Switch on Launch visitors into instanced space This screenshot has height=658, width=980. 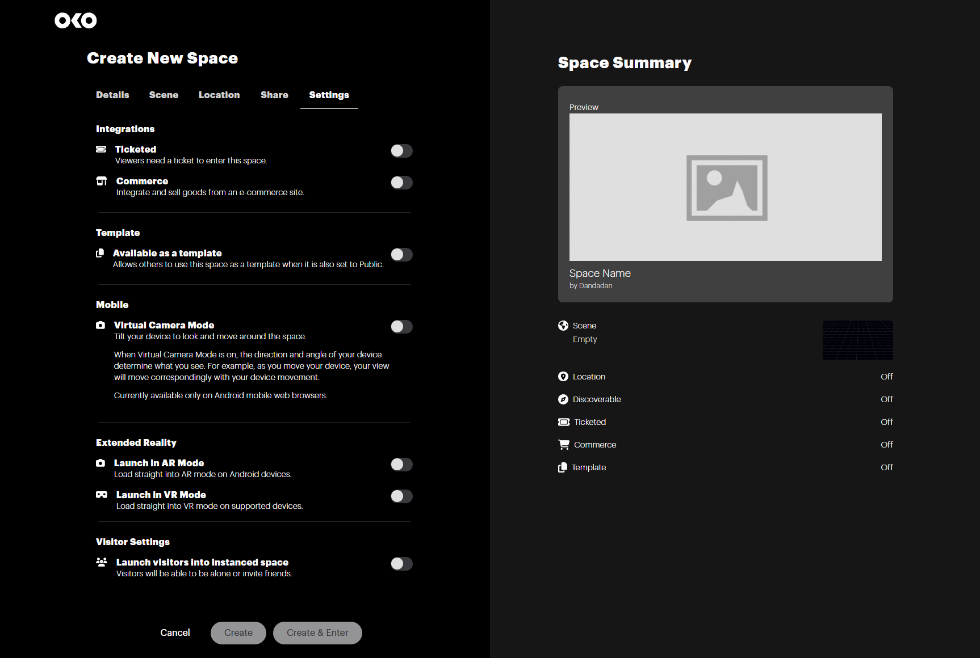(x=401, y=564)
